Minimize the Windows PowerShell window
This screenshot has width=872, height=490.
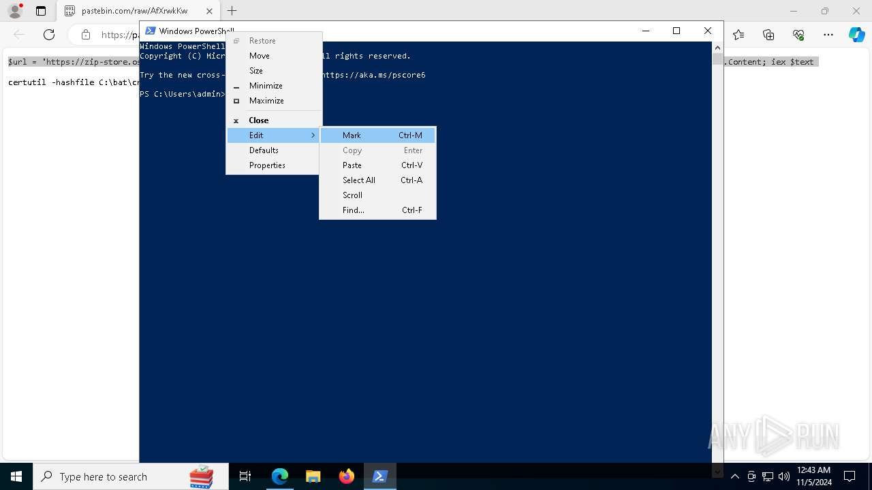click(x=645, y=31)
